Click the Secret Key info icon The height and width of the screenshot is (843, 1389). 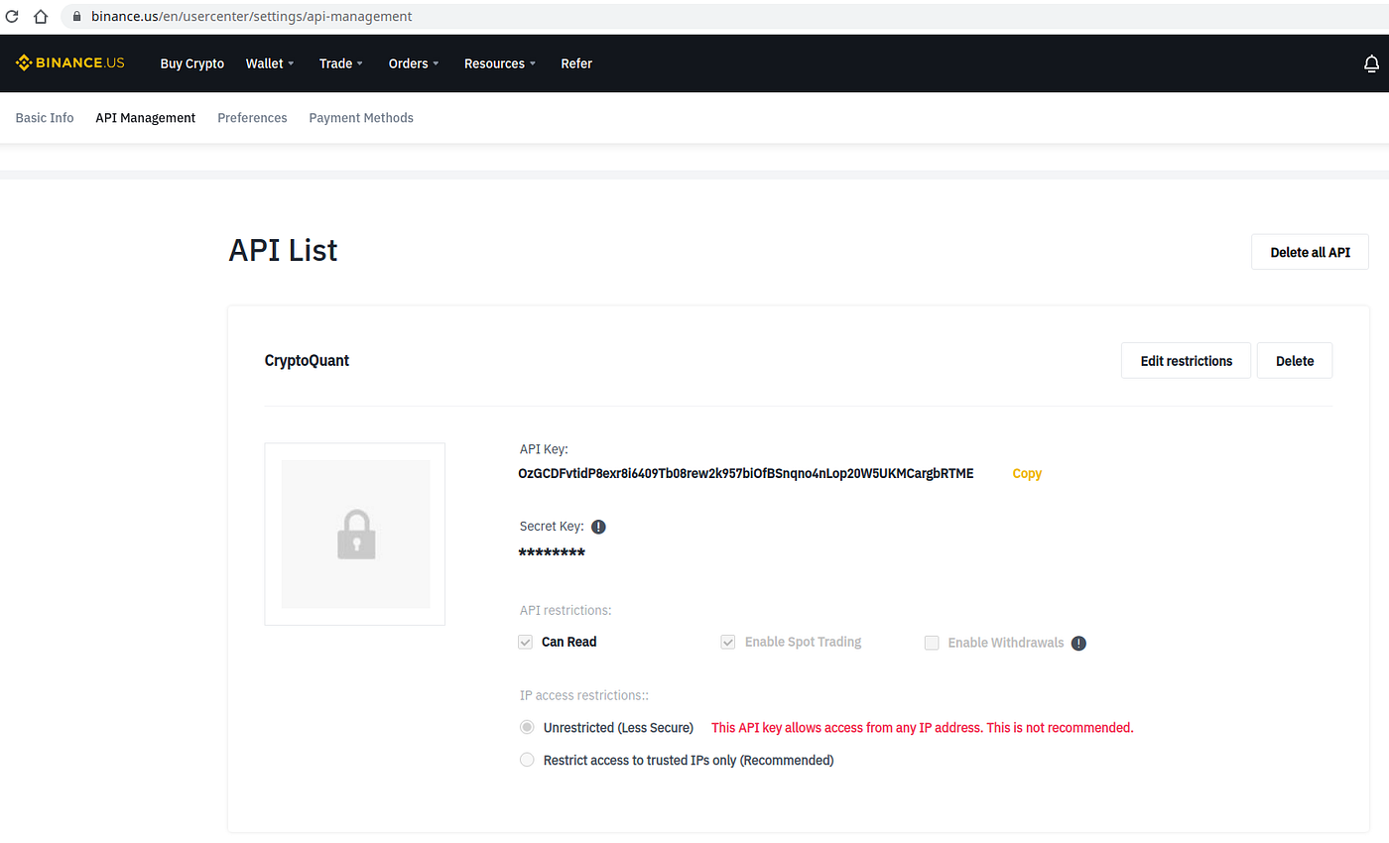pos(598,527)
